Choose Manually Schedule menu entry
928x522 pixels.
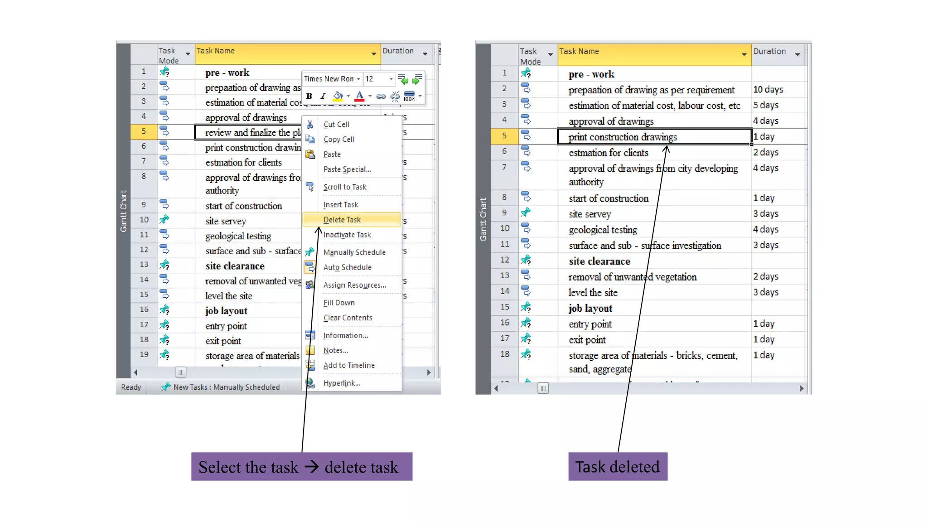[x=354, y=252]
